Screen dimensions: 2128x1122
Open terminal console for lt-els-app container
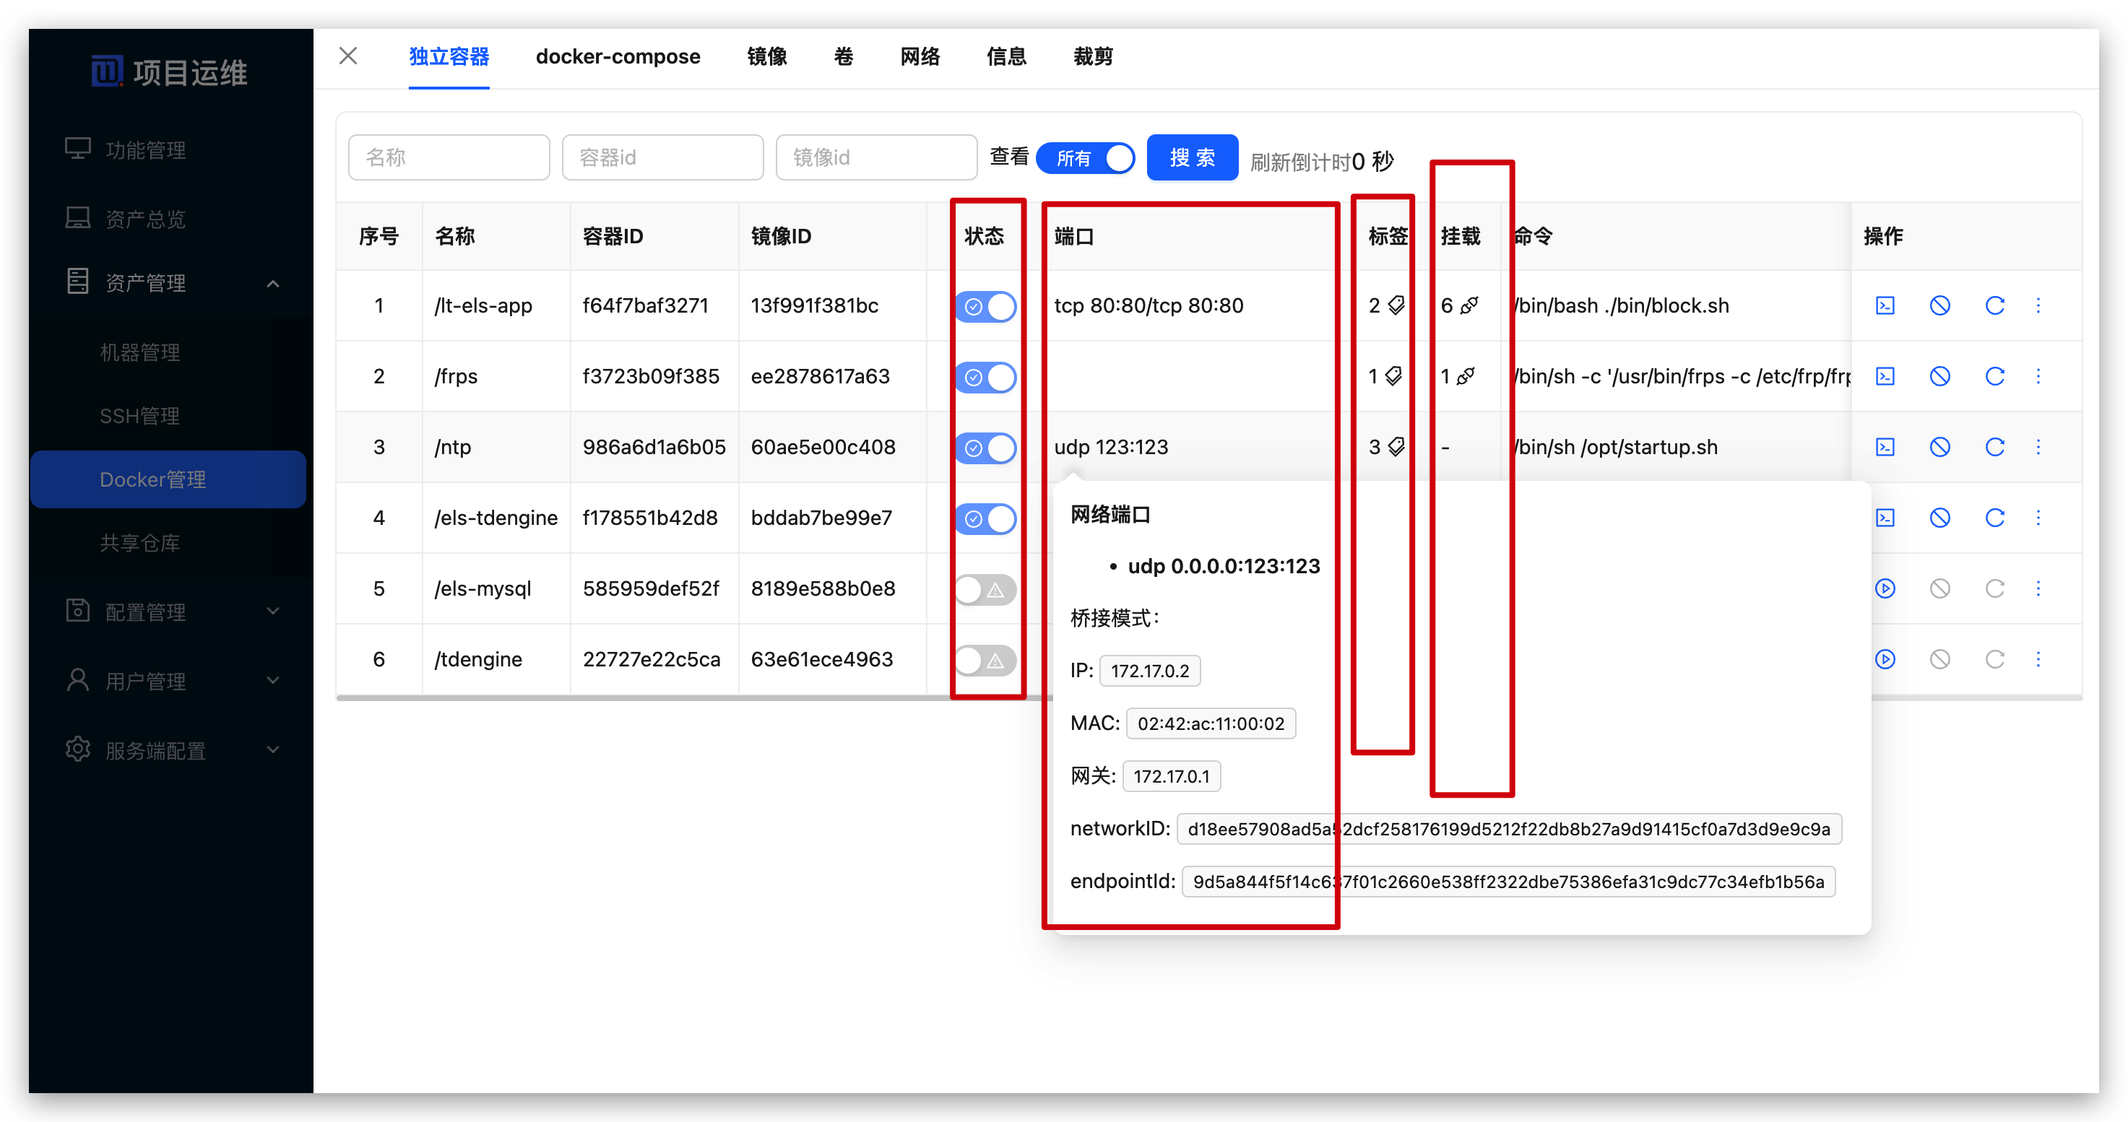1885,305
